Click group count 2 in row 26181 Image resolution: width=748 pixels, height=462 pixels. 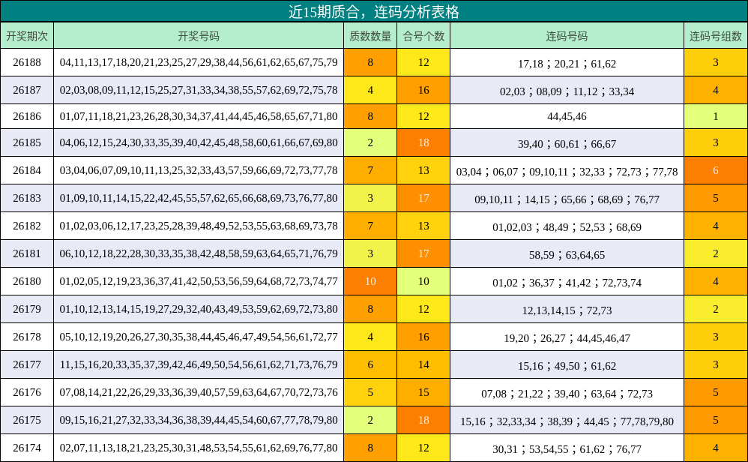(x=716, y=253)
